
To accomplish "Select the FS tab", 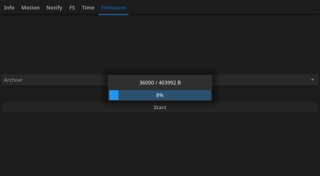I will (72, 7).
